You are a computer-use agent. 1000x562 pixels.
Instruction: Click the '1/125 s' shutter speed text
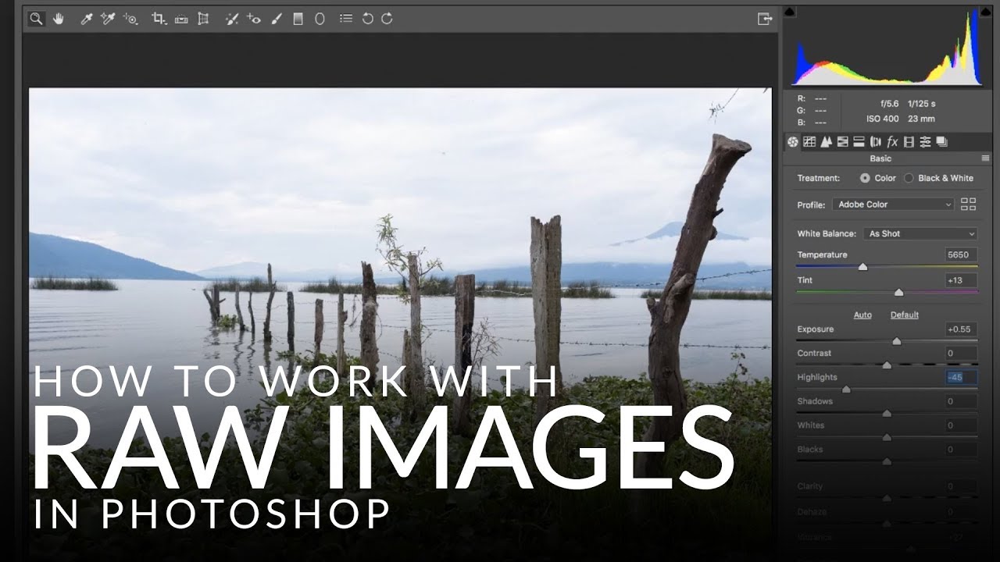coord(922,104)
